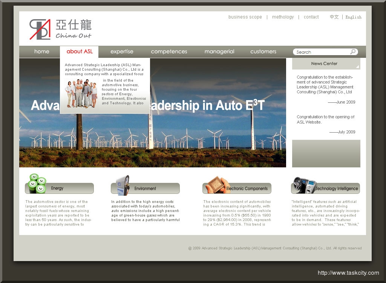This screenshot has width=386, height=283.
Task: Click the Technology Intelligence car dashboard icon
Action: [x=304, y=185]
